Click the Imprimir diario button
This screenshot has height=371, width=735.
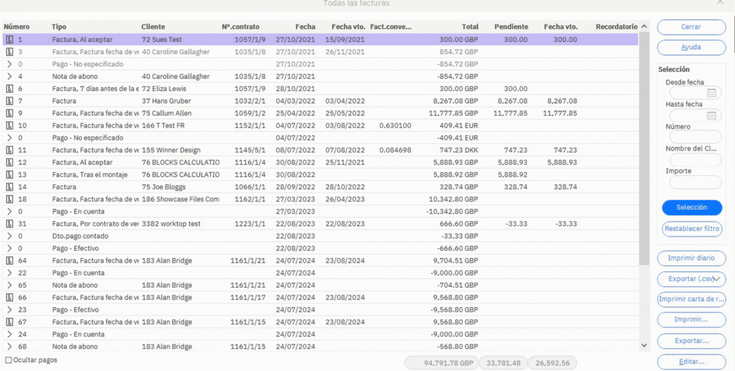click(x=691, y=258)
